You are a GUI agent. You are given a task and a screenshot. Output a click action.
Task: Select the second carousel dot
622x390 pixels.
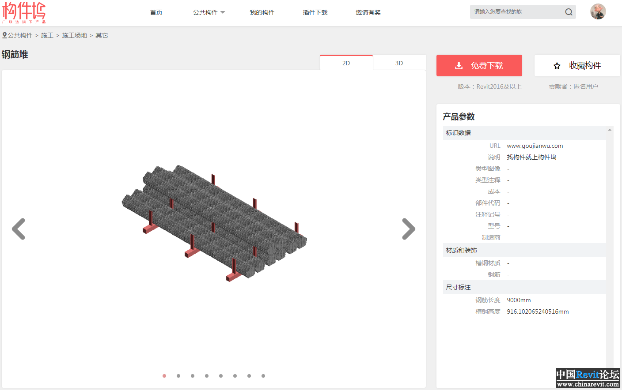pos(178,376)
